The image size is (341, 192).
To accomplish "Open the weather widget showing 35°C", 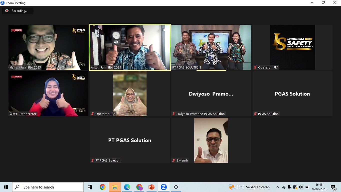I will pyautogui.click(x=249, y=187).
